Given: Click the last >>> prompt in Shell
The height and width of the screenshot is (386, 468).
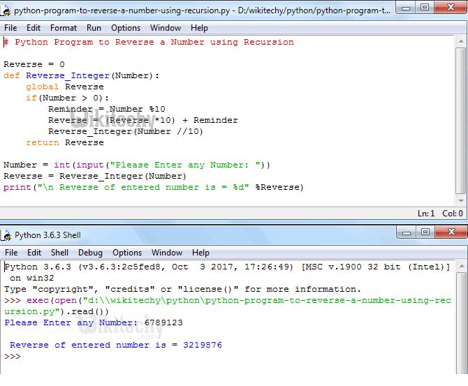Looking at the screenshot, I should (x=13, y=356).
